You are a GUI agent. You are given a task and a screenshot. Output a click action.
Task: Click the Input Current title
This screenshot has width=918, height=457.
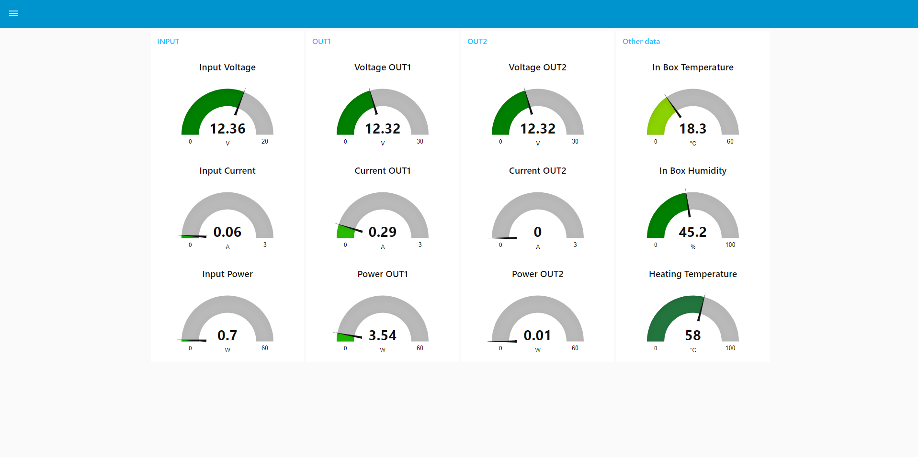coord(227,171)
